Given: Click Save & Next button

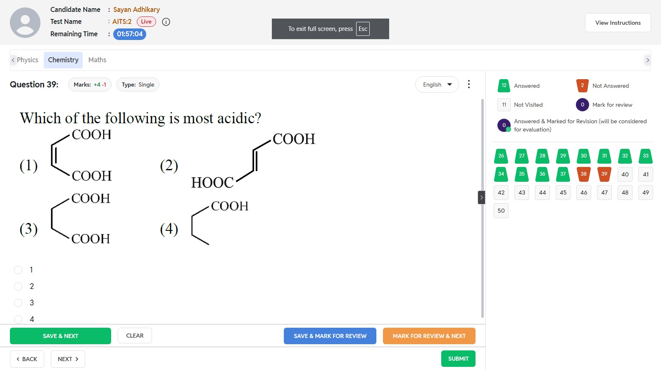Looking at the screenshot, I should point(60,336).
